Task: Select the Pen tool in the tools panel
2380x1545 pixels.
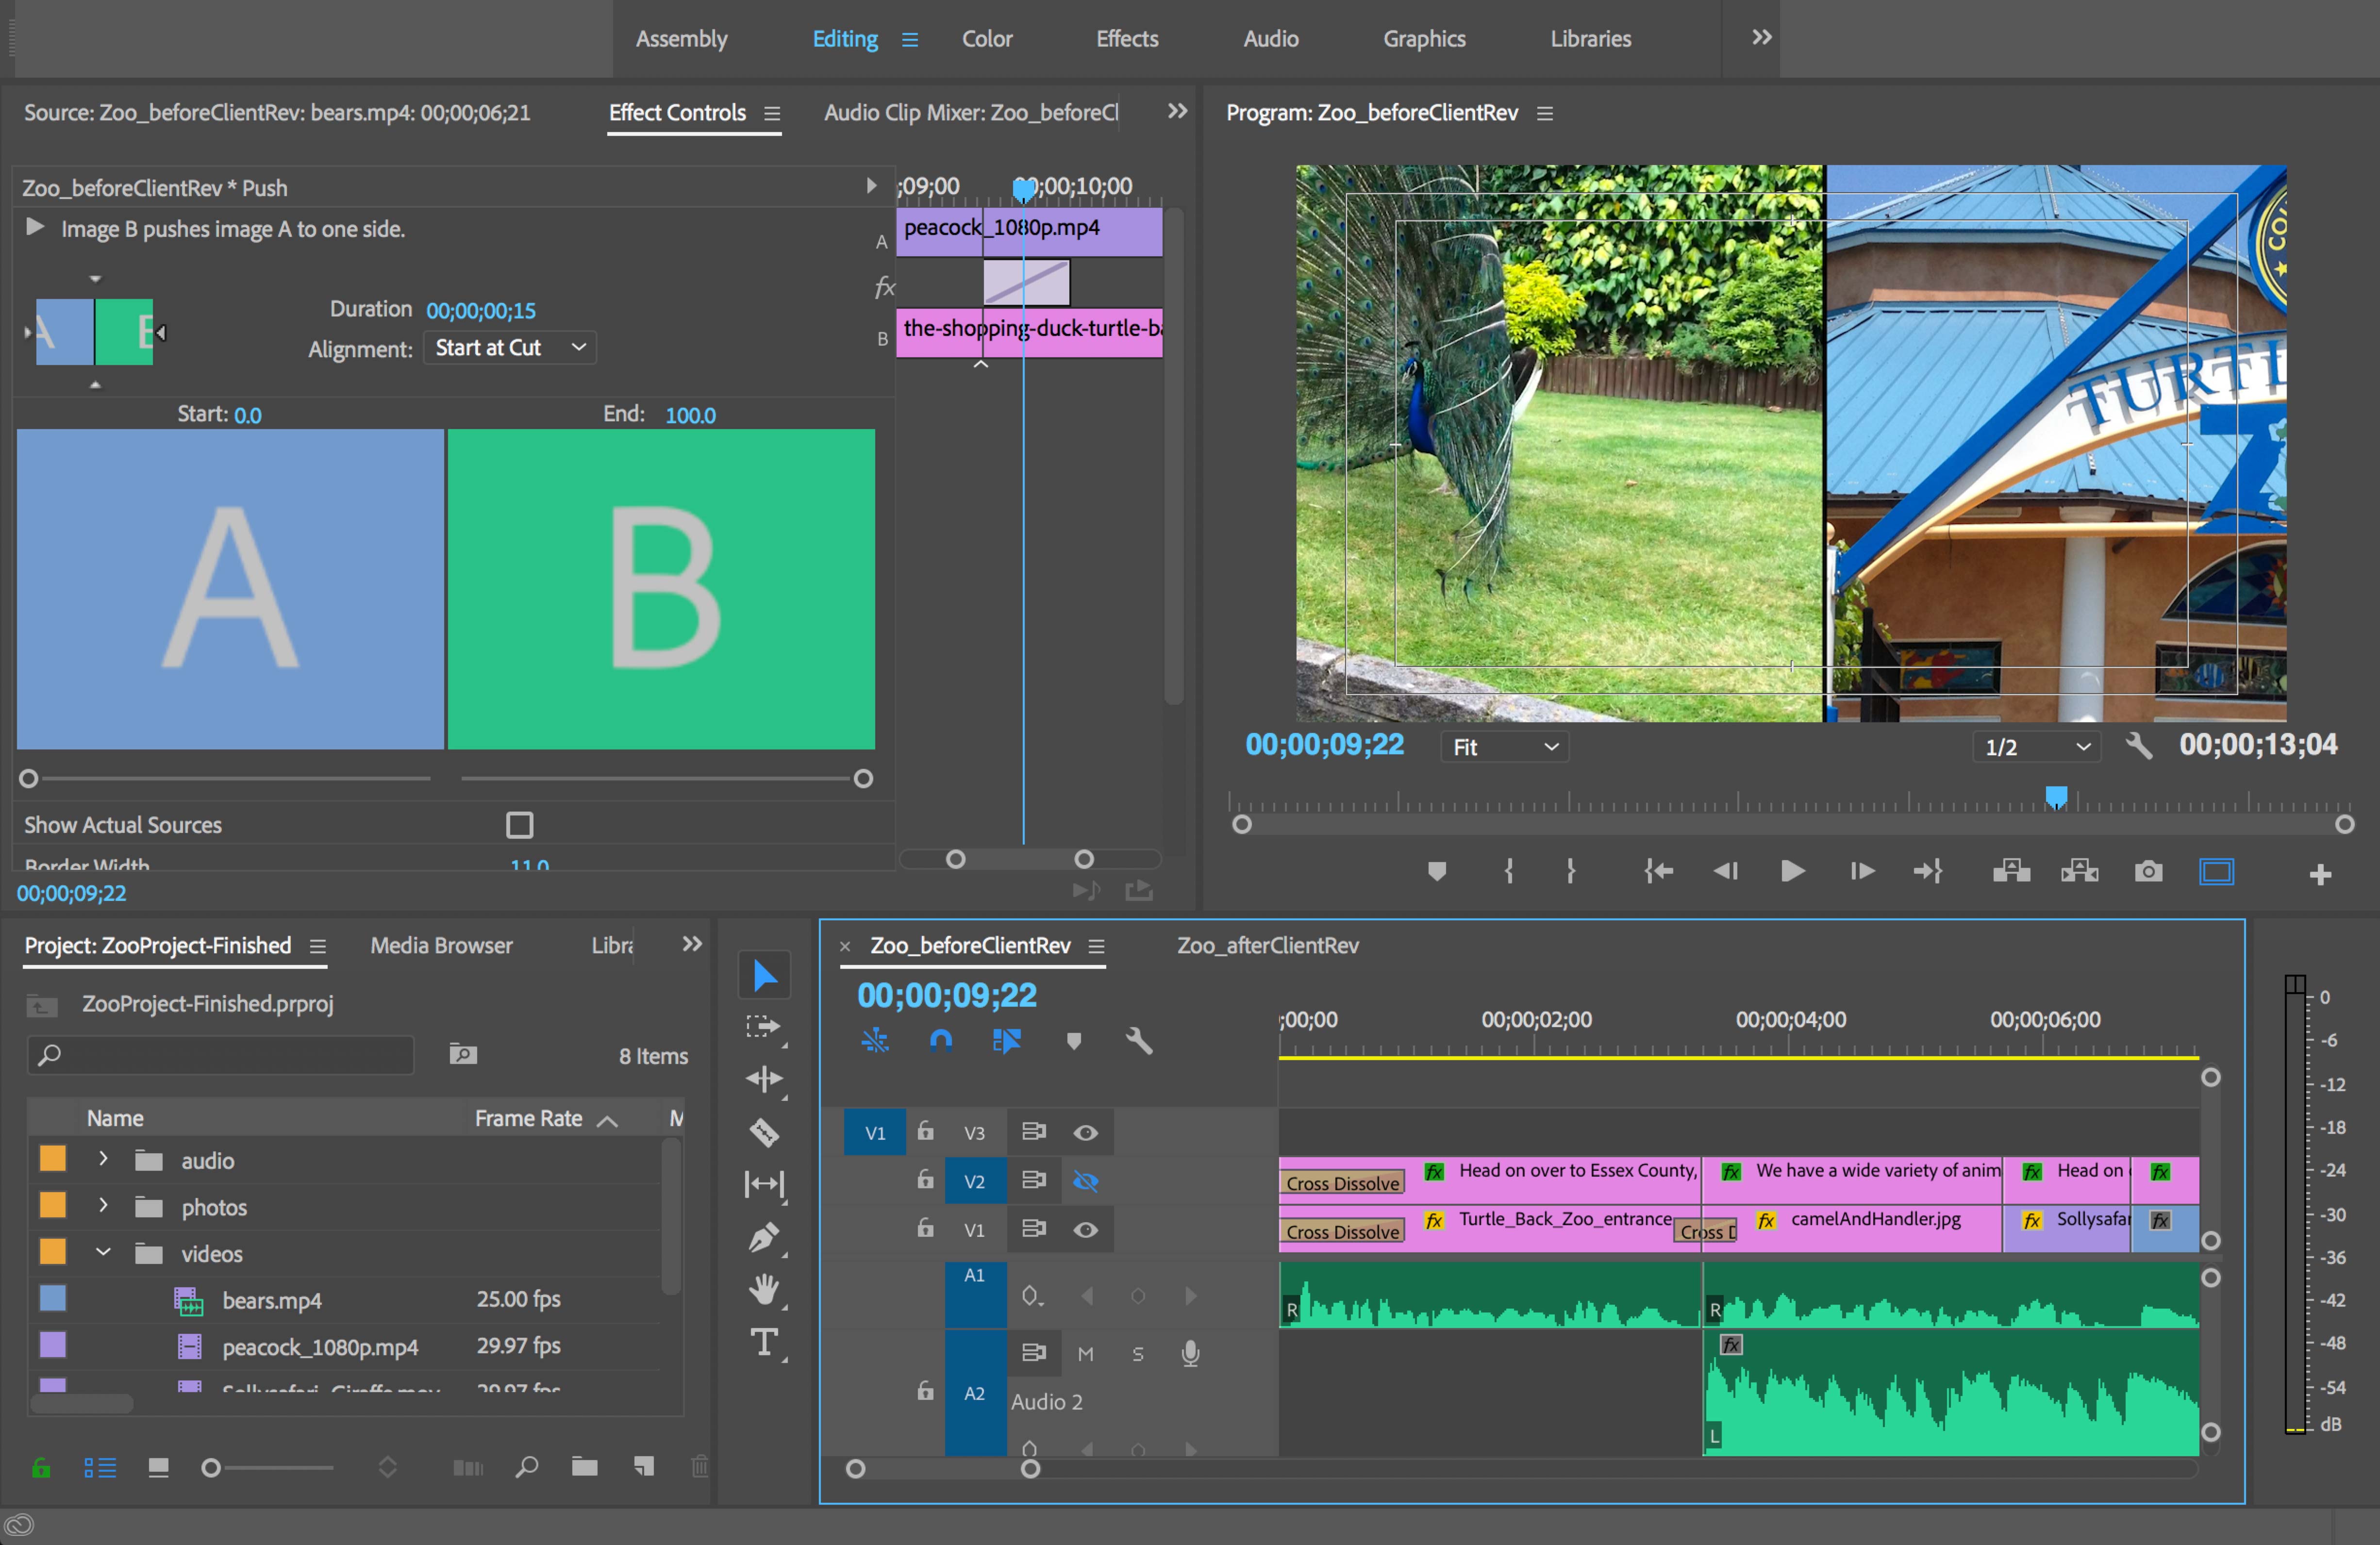Action: click(764, 1238)
